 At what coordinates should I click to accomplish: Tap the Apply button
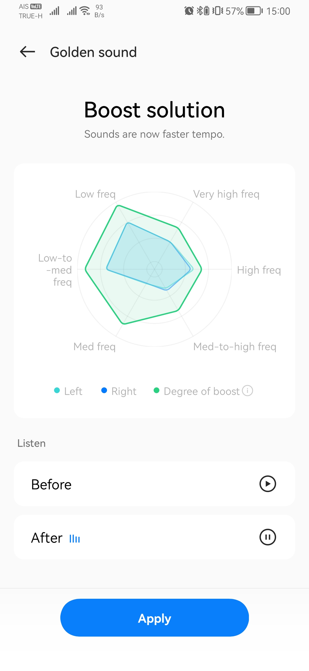[x=154, y=618]
